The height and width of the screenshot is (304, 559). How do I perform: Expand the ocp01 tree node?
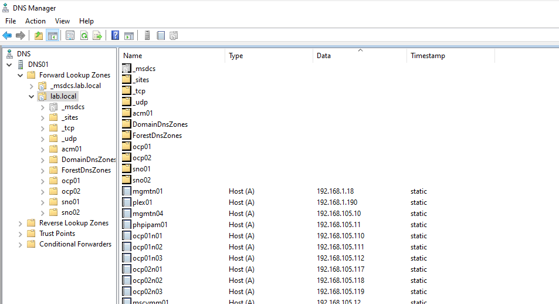pos(42,181)
